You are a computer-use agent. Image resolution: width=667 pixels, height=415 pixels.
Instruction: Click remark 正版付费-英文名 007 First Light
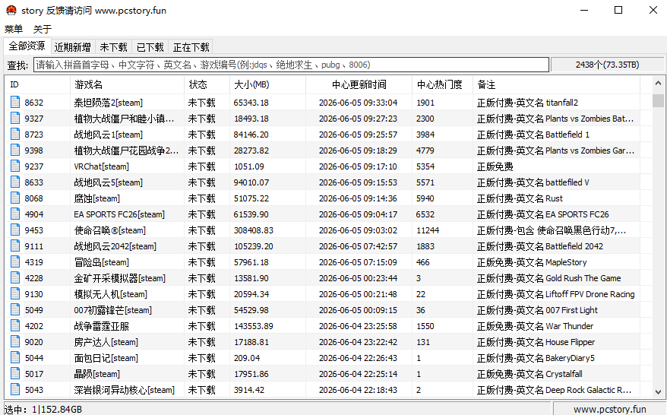coord(537,310)
